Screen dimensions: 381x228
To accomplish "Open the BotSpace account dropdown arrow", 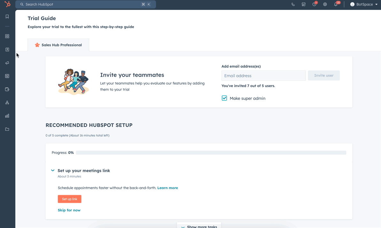I will (x=377, y=4).
